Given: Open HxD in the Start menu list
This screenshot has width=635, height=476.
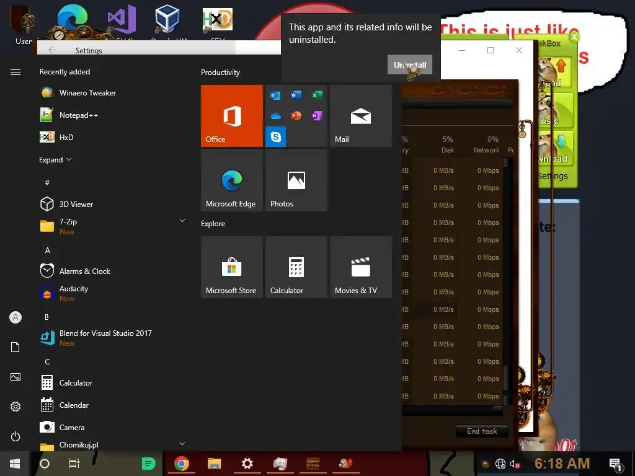Looking at the screenshot, I should pos(113,137).
